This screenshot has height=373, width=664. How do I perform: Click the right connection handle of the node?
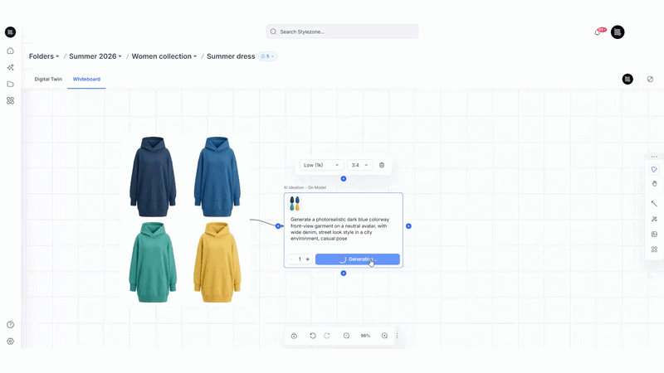[x=408, y=226]
